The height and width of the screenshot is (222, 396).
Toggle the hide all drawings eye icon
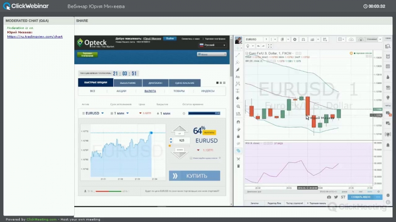(238, 144)
